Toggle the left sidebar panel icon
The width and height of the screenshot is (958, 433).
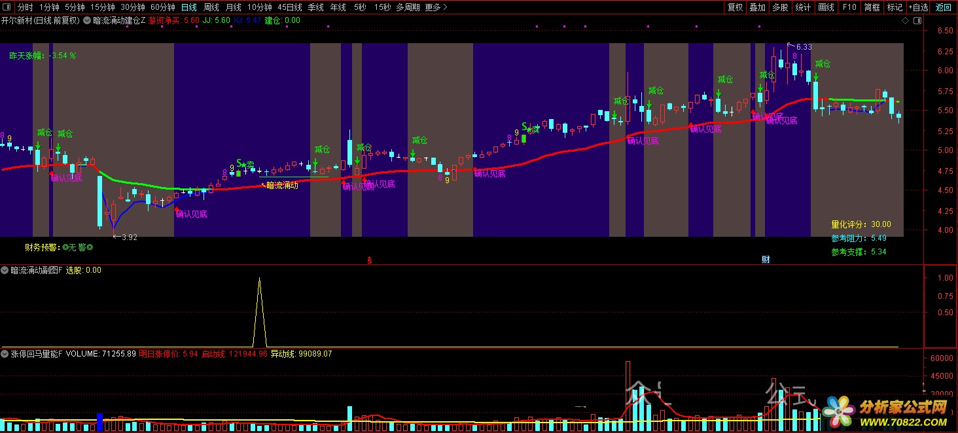pyautogui.click(x=7, y=7)
